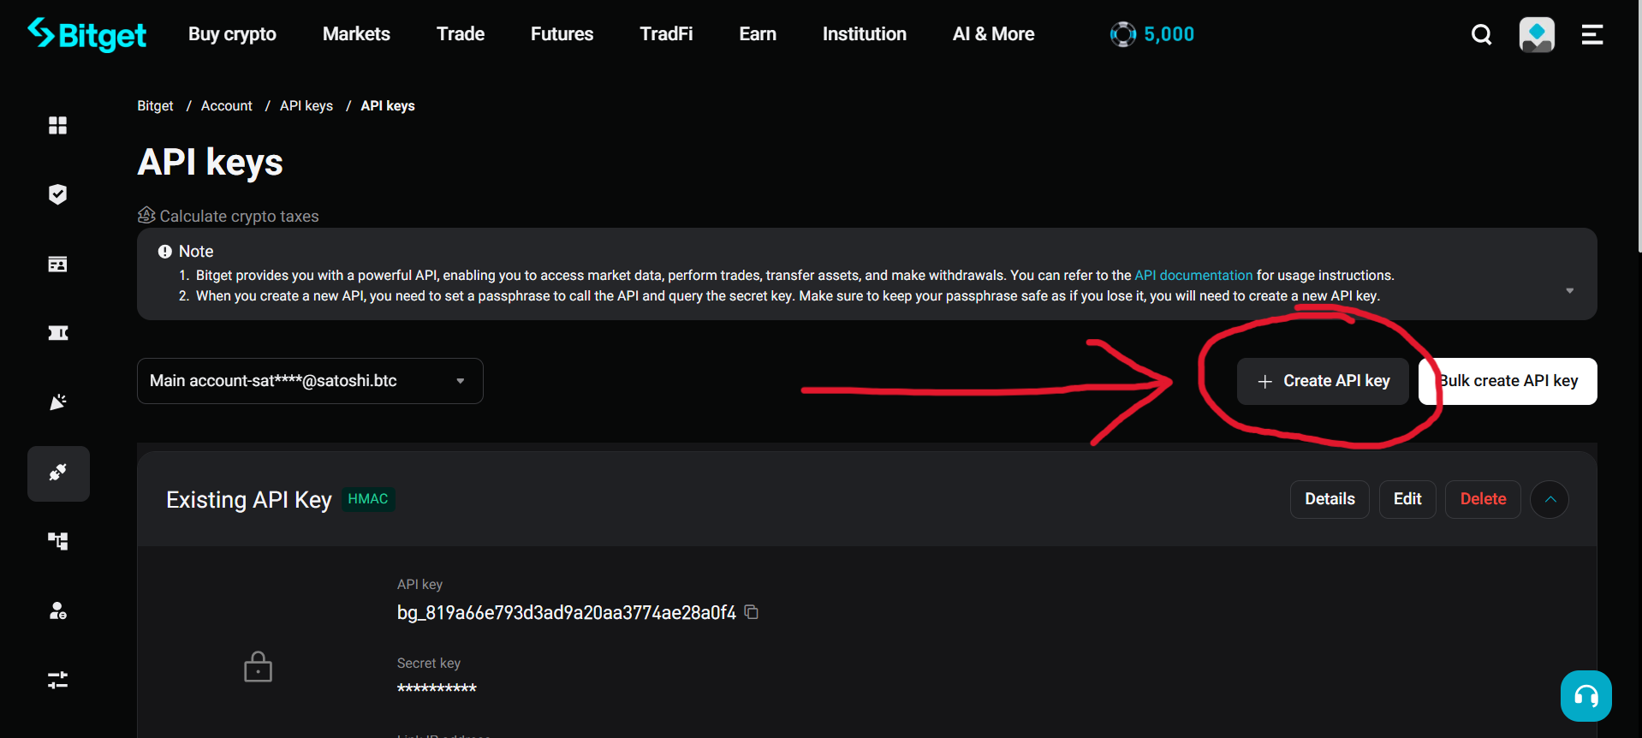Open the preferences sliders icon in sidebar
The height and width of the screenshot is (738, 1642).
tap(57, 680)
